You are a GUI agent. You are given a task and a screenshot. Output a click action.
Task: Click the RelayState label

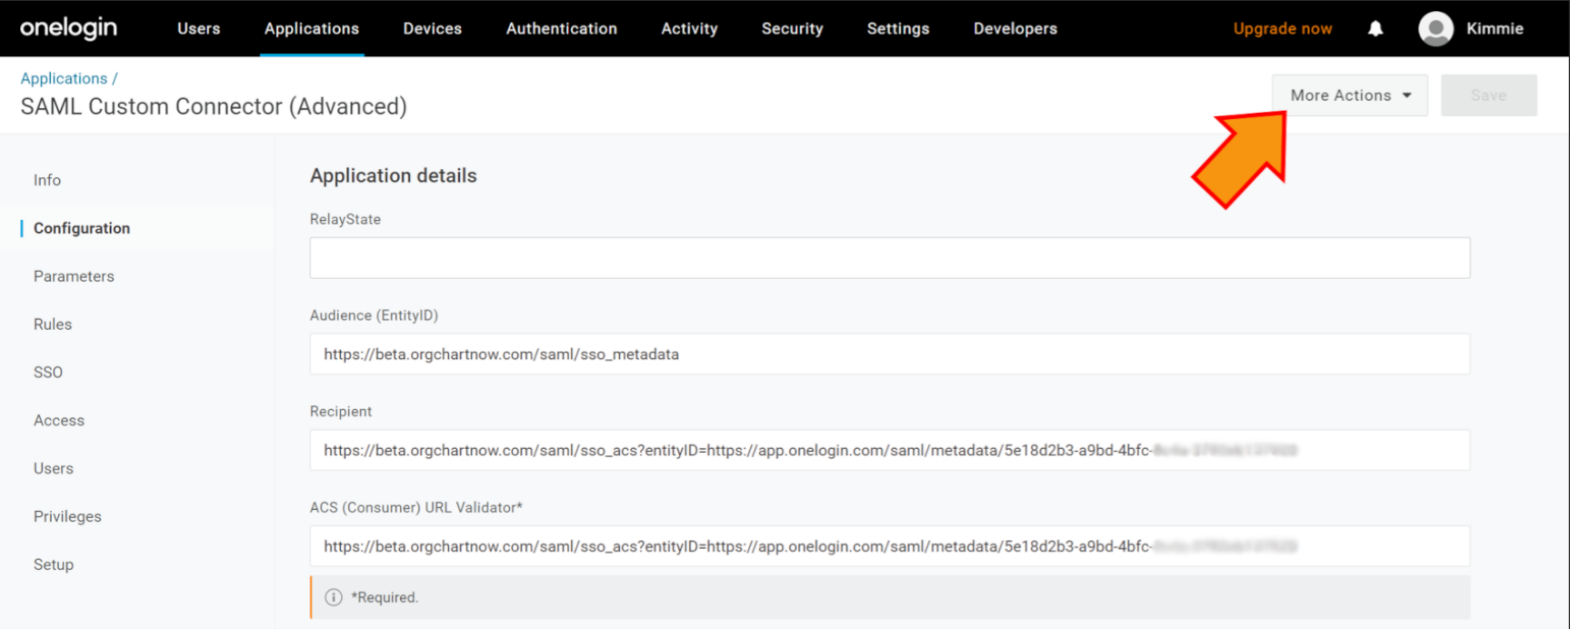345,219
